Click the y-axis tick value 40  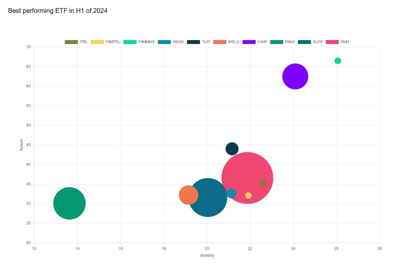click(28, 165)
